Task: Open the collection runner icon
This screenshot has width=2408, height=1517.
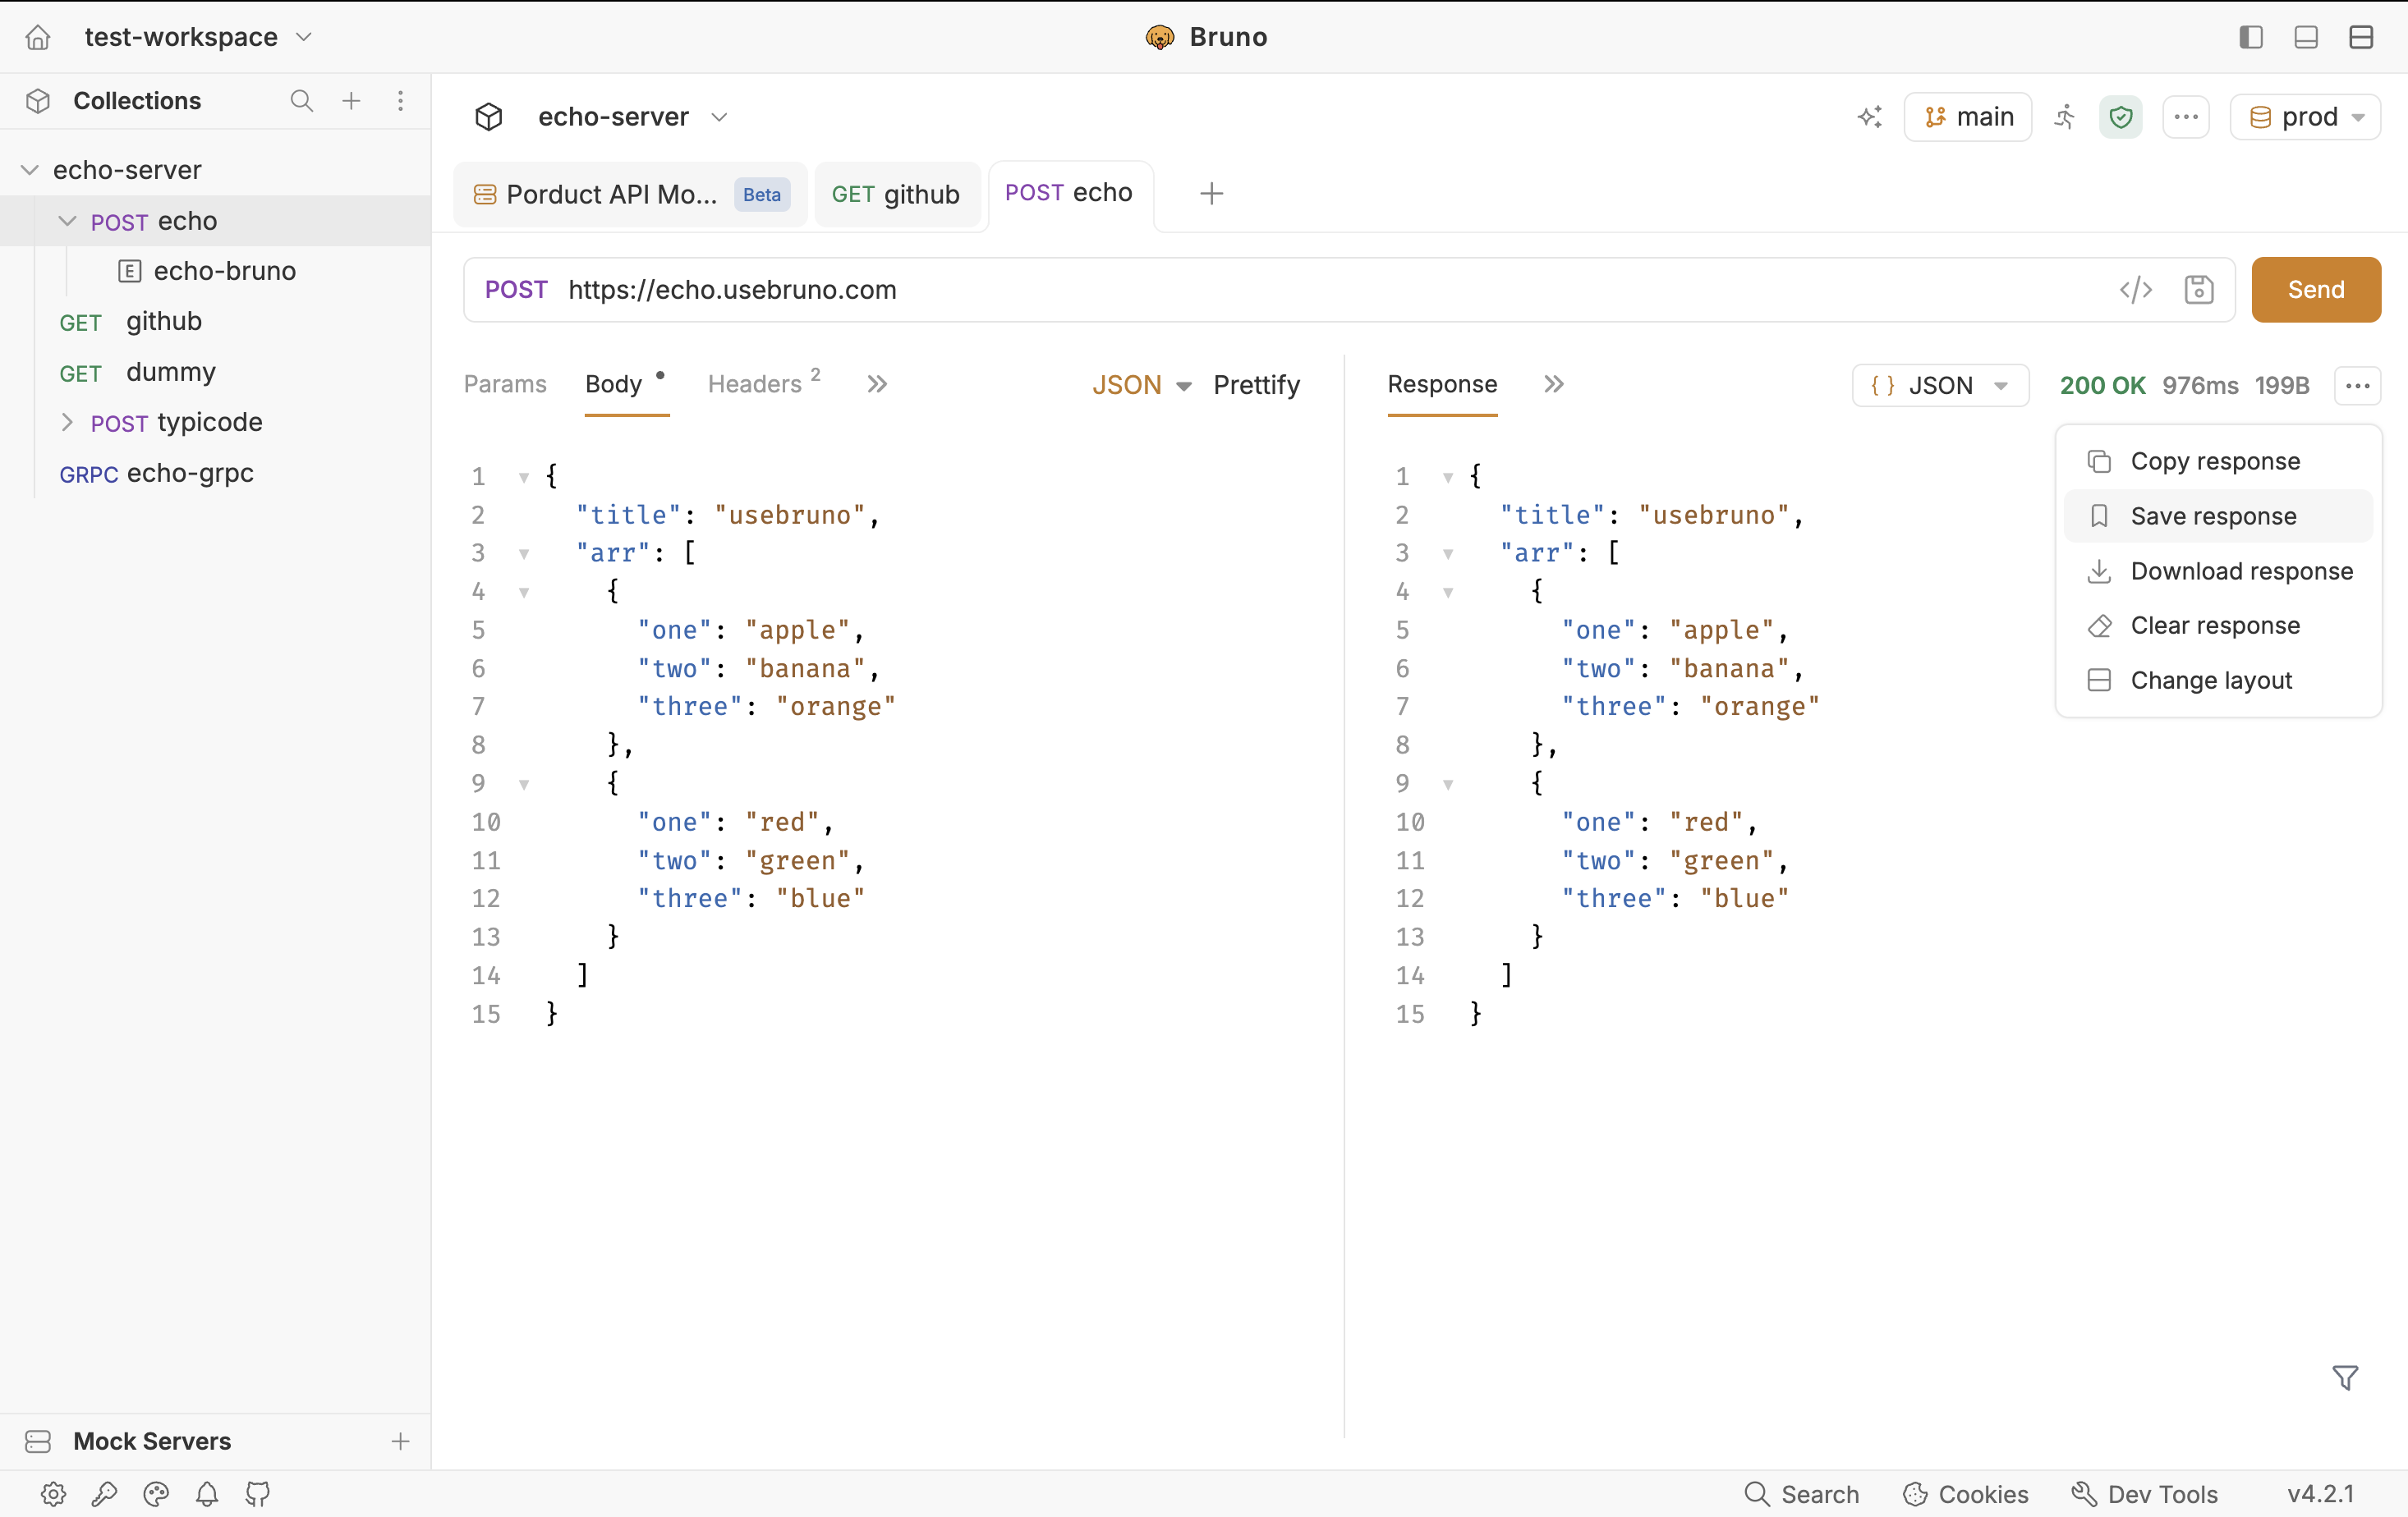Action: [x=2065, y=117]
